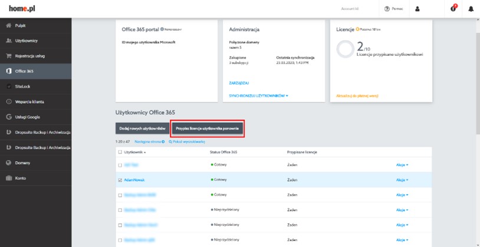Click the licenses usage donut chart
The width and height of the screenshot is (480, 247).
(x=346, y=49)
